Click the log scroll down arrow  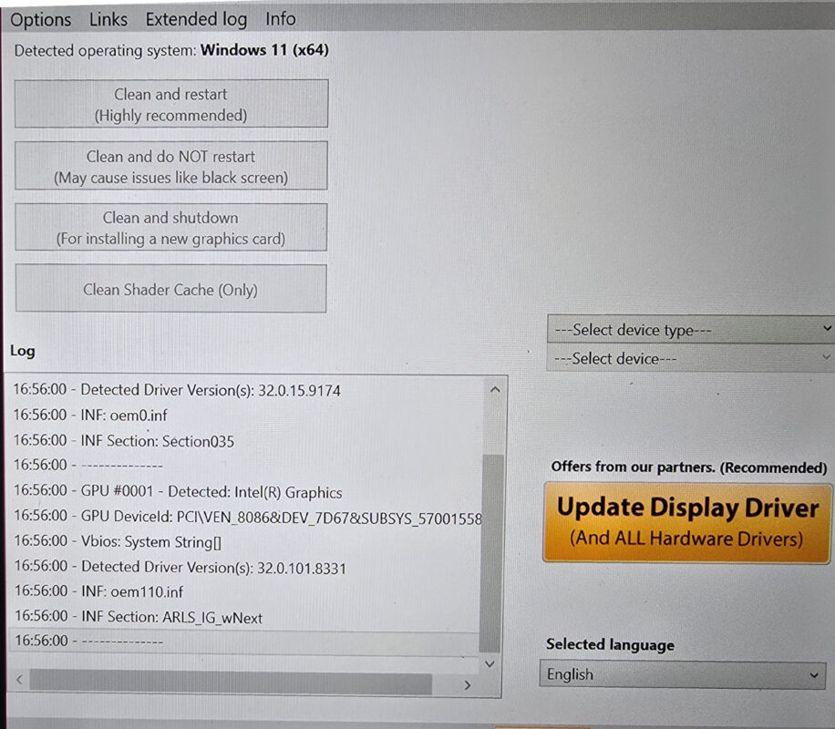pyautogui.click(x=490, y=664)
